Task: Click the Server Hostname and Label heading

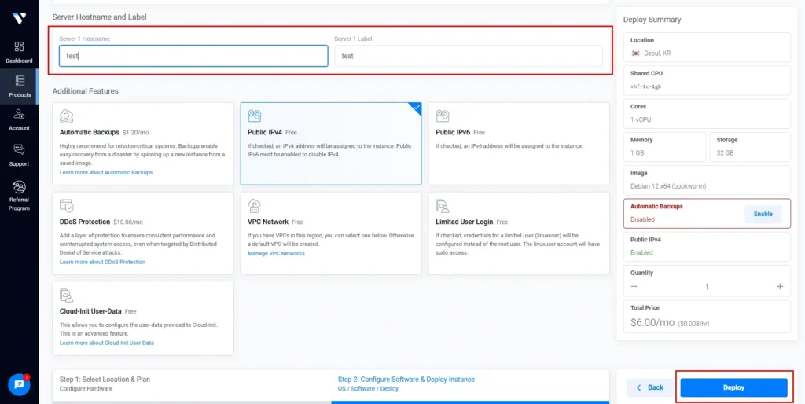Action: coord(100,17)
